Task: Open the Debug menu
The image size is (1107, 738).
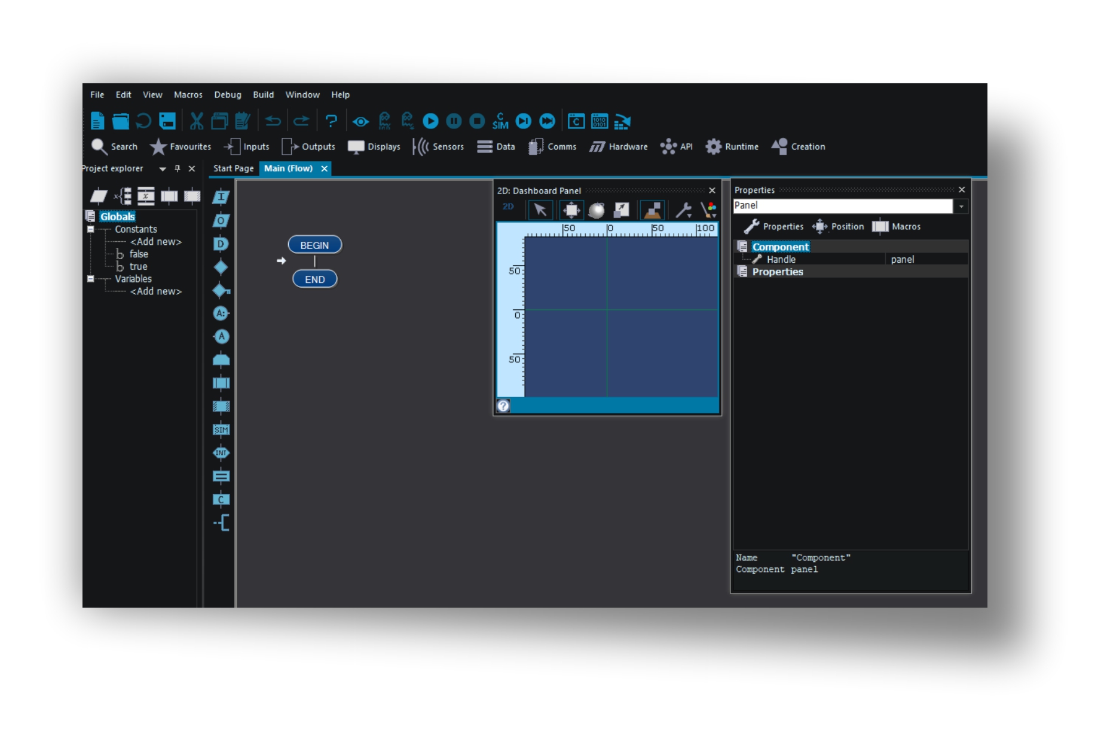Action: 228,95
